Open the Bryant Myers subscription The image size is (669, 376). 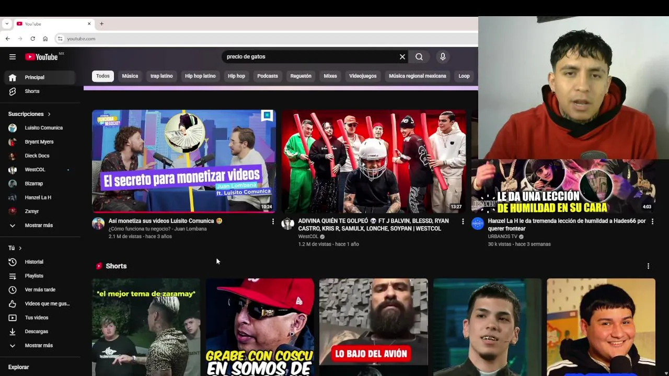pyautogui.click(x=40, y=142)
